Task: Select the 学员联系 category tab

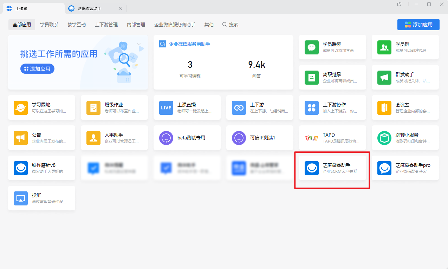Action: tap(49, 25)
